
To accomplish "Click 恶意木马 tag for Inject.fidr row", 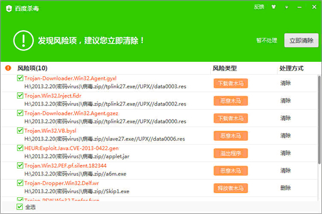I will tap(231, 101).
